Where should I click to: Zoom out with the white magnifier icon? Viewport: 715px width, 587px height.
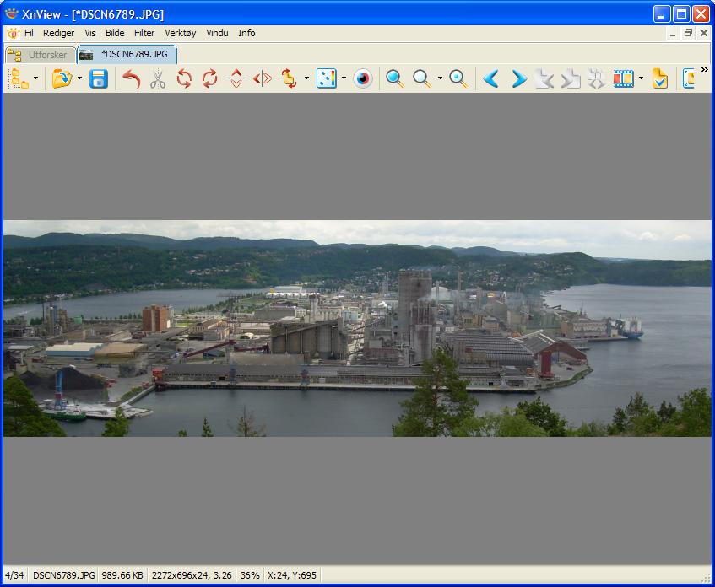coord(422,78)
